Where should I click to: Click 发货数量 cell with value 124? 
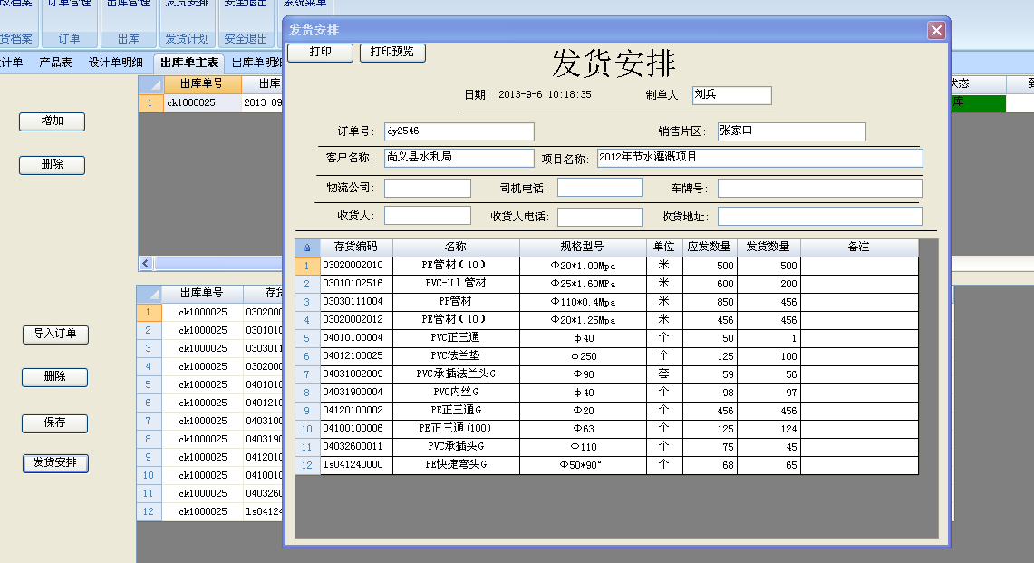click(x=768, y=429)
